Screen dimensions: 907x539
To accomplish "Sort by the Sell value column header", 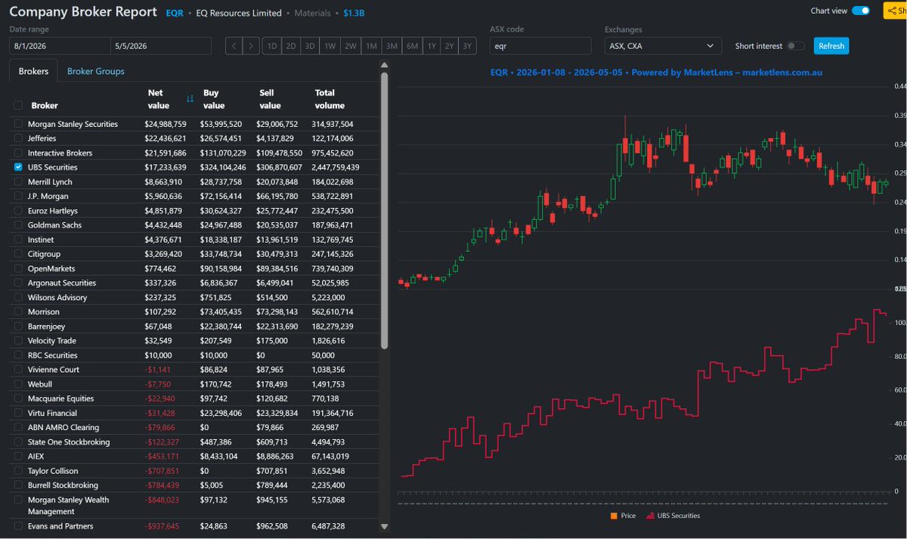I will [x=270, y=99].
